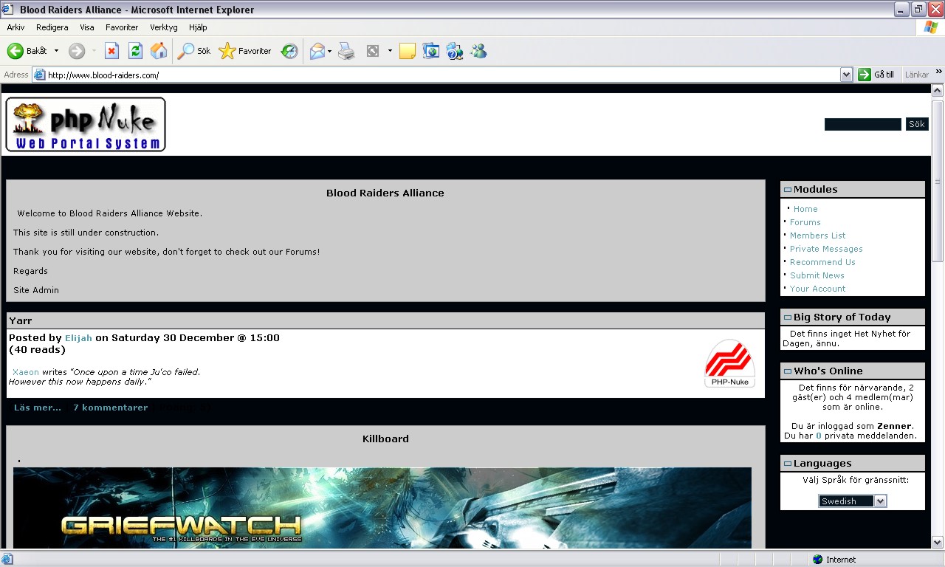Open the Recommend Us link
945x567 pixels.
[x=822, y=262]
